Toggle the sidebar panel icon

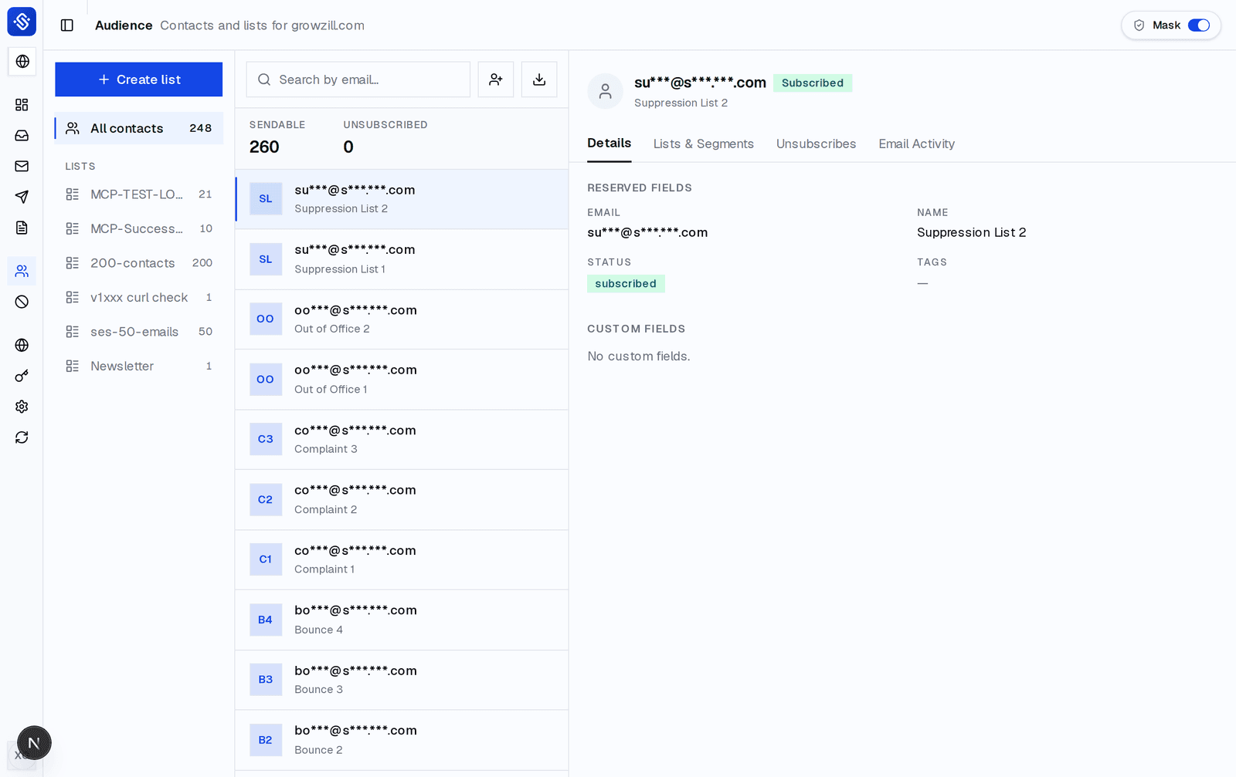pyautogui.click(x=67, y=25)
